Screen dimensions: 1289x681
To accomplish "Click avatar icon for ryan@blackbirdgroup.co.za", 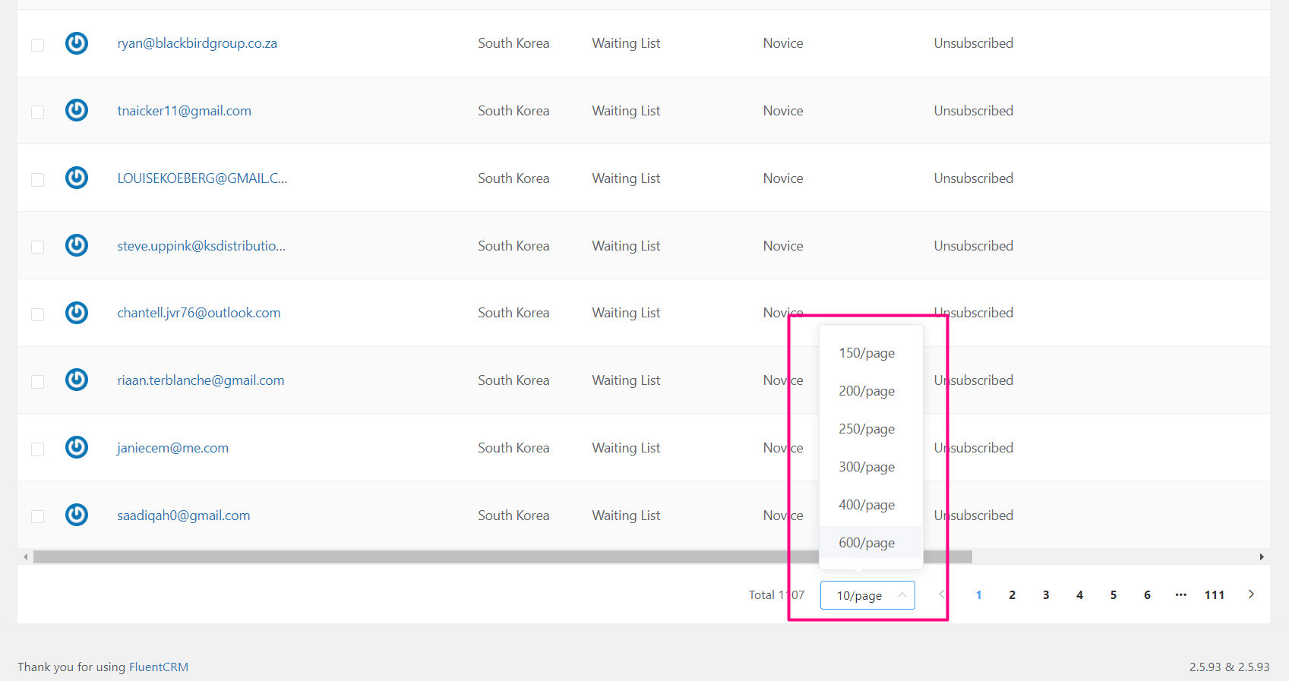I will click(x=77, y=43).
